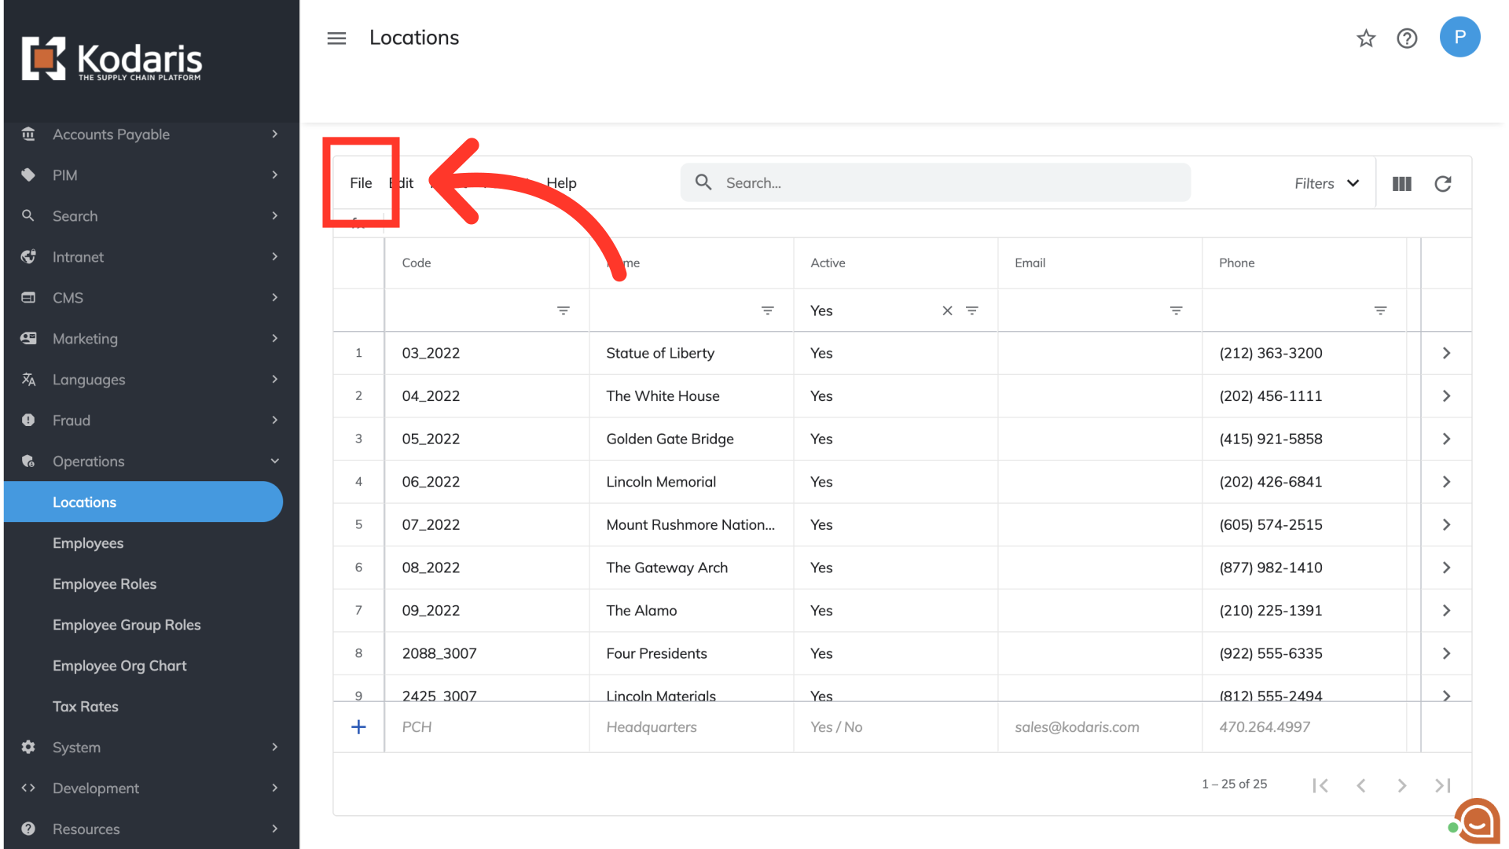Image resolution: width=1509 pixels, height=849 pixels.
Task: Open the Statue of Liberty row details
Action: tap(1446, 354)
